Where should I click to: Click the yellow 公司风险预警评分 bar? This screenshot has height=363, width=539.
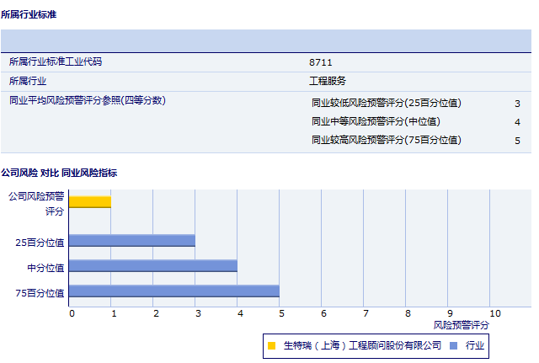point(89,201)
